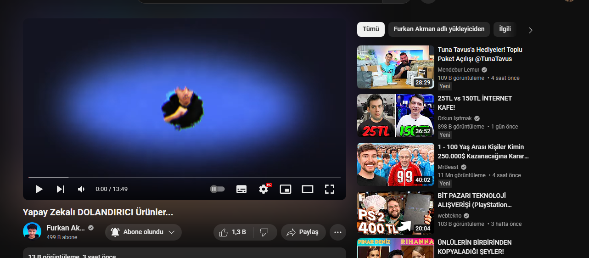Screen dimensions: 589x258
Task: Open the PINAR DENİZ RIHANNA video thumbnail
Action: coord(396,248)
